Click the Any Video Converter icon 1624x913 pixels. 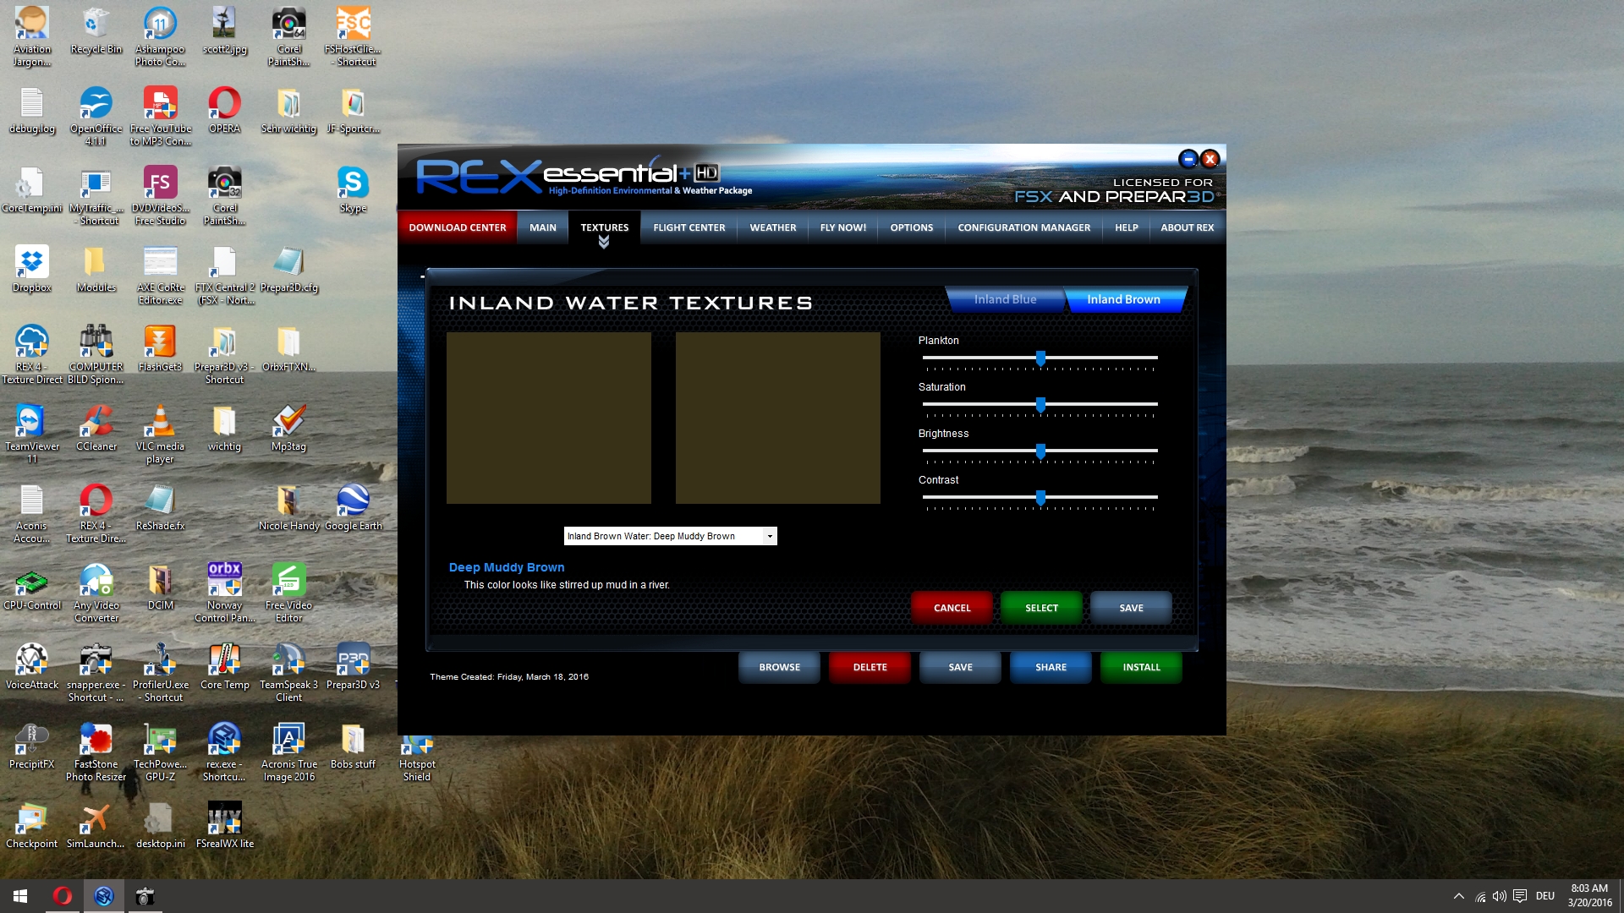point(96,593)
